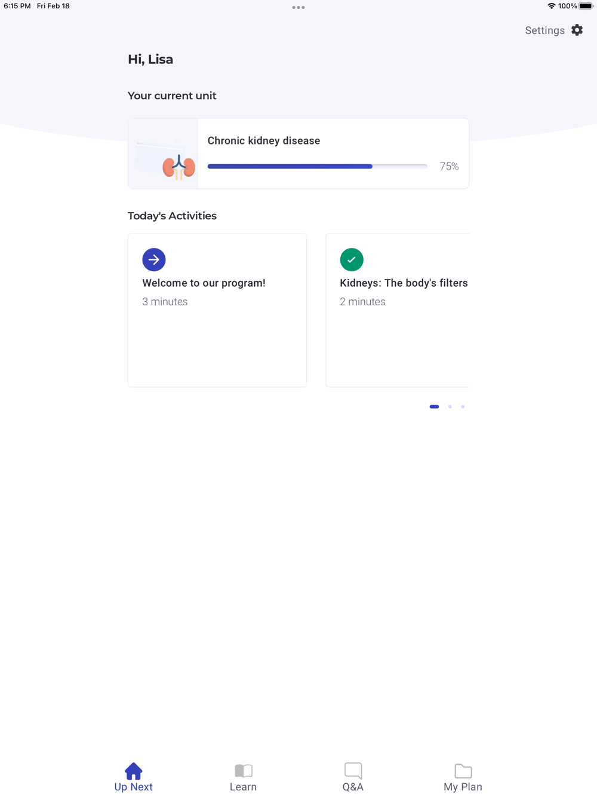Switch to the My Plan tab label
Image resolution: width=597 pixels, height=797 pixels.
point(463,787)
